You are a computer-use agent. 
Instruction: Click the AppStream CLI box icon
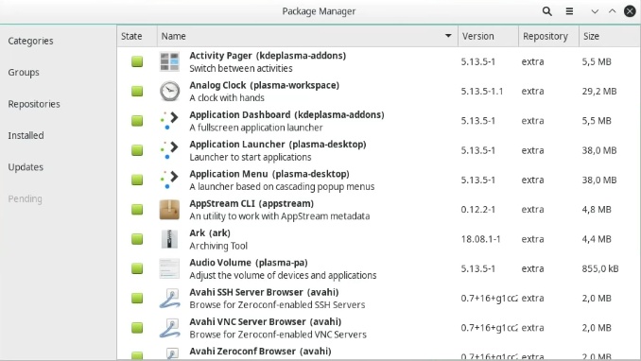coord(169,209)
